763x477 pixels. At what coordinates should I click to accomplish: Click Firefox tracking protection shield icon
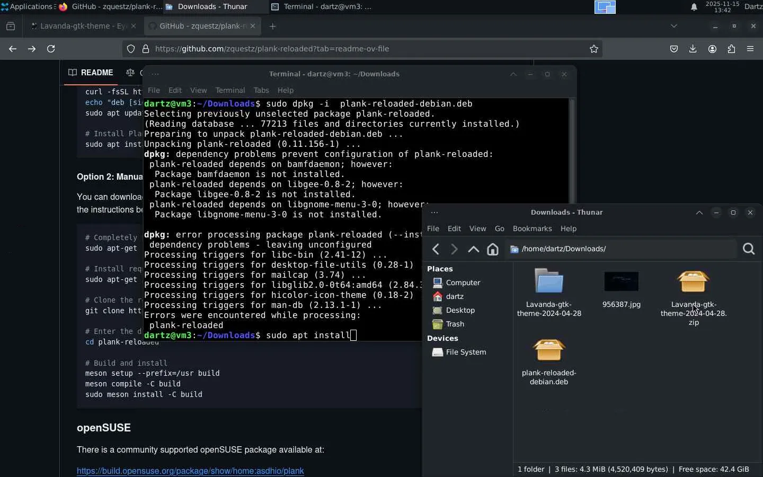click(131, 49)
